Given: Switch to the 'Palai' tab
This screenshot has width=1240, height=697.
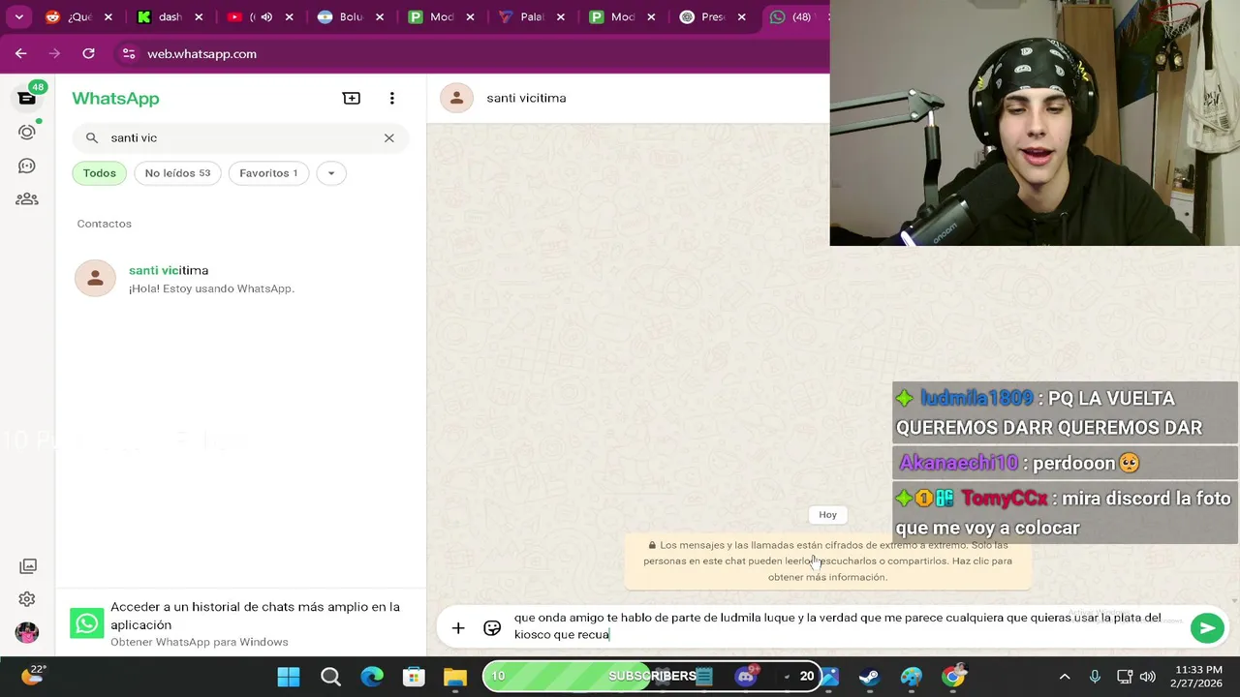Looking at the screenshot, I should click(x=531, y=16).
